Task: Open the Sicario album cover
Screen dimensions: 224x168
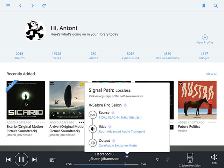Action: point(26,100)
